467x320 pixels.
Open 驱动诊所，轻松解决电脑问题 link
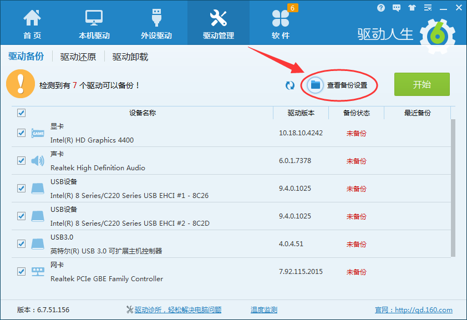point(178,310)
